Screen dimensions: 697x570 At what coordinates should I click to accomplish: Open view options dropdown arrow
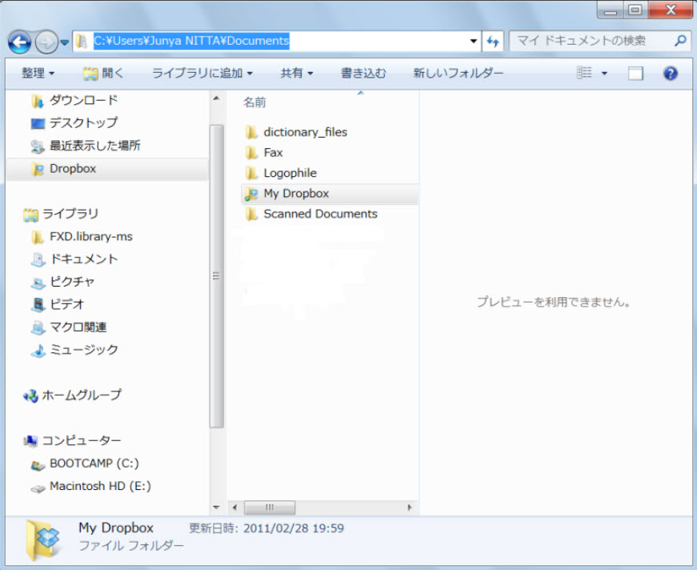coord(604,74)
